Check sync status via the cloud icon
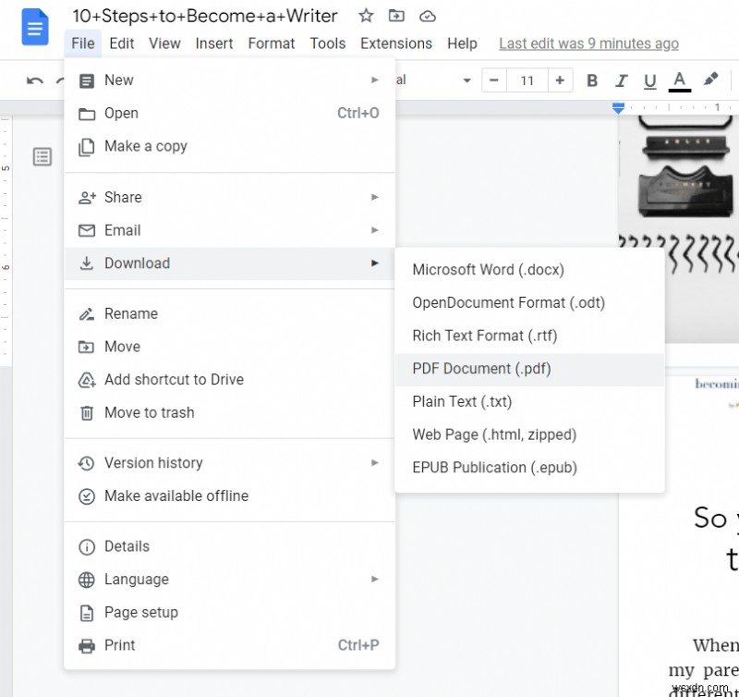Screen dimensions: 739x697 427,16
